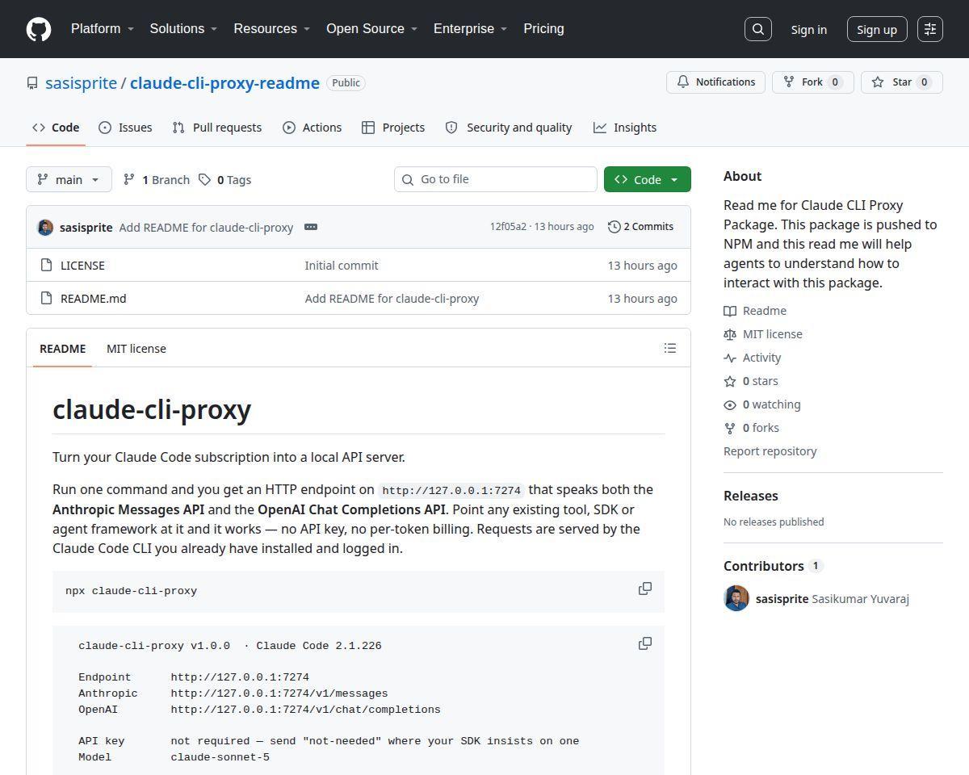969x775 pixels.
Task: Switch to the Insights tab
Action: click(x=625, y=128)
